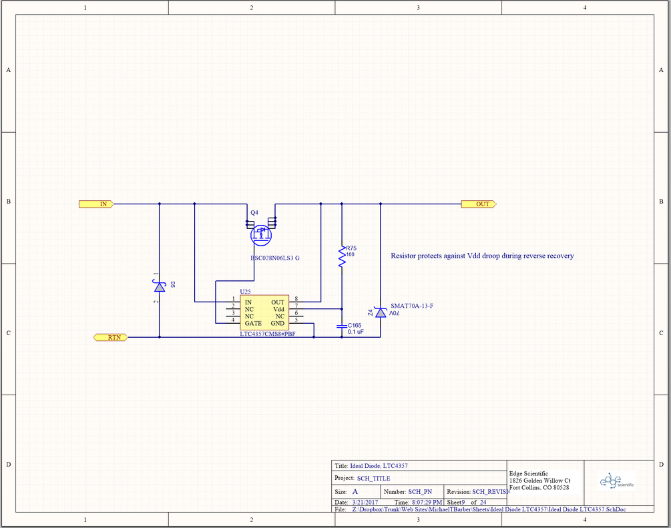Click the 1826 Golden Willow Ct address
The width and height of the screenshot is (671, 528).
(539, 481)
